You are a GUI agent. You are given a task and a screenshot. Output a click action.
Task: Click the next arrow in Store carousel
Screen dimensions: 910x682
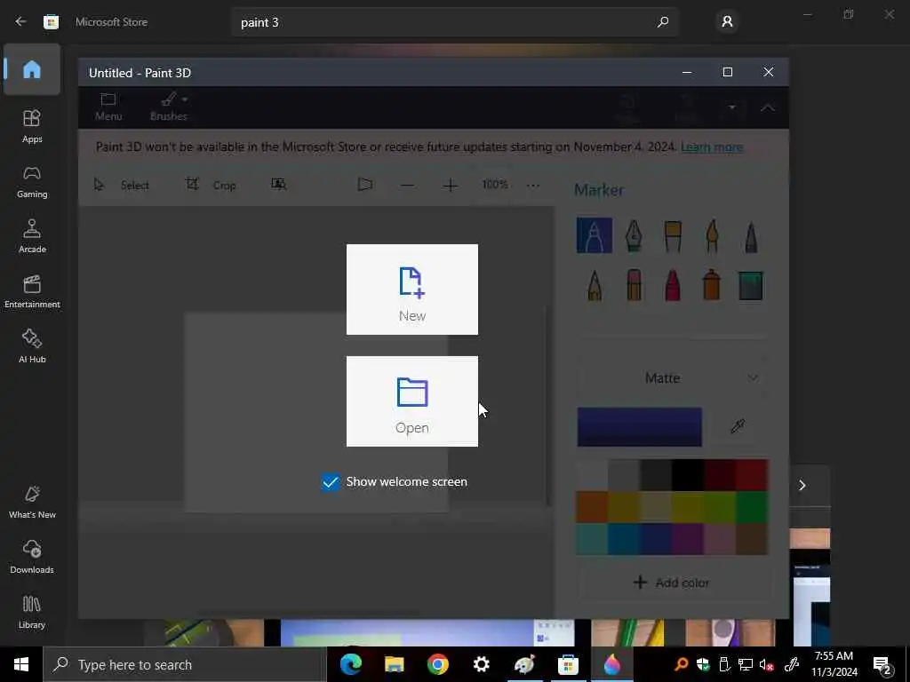click(802, 486)
